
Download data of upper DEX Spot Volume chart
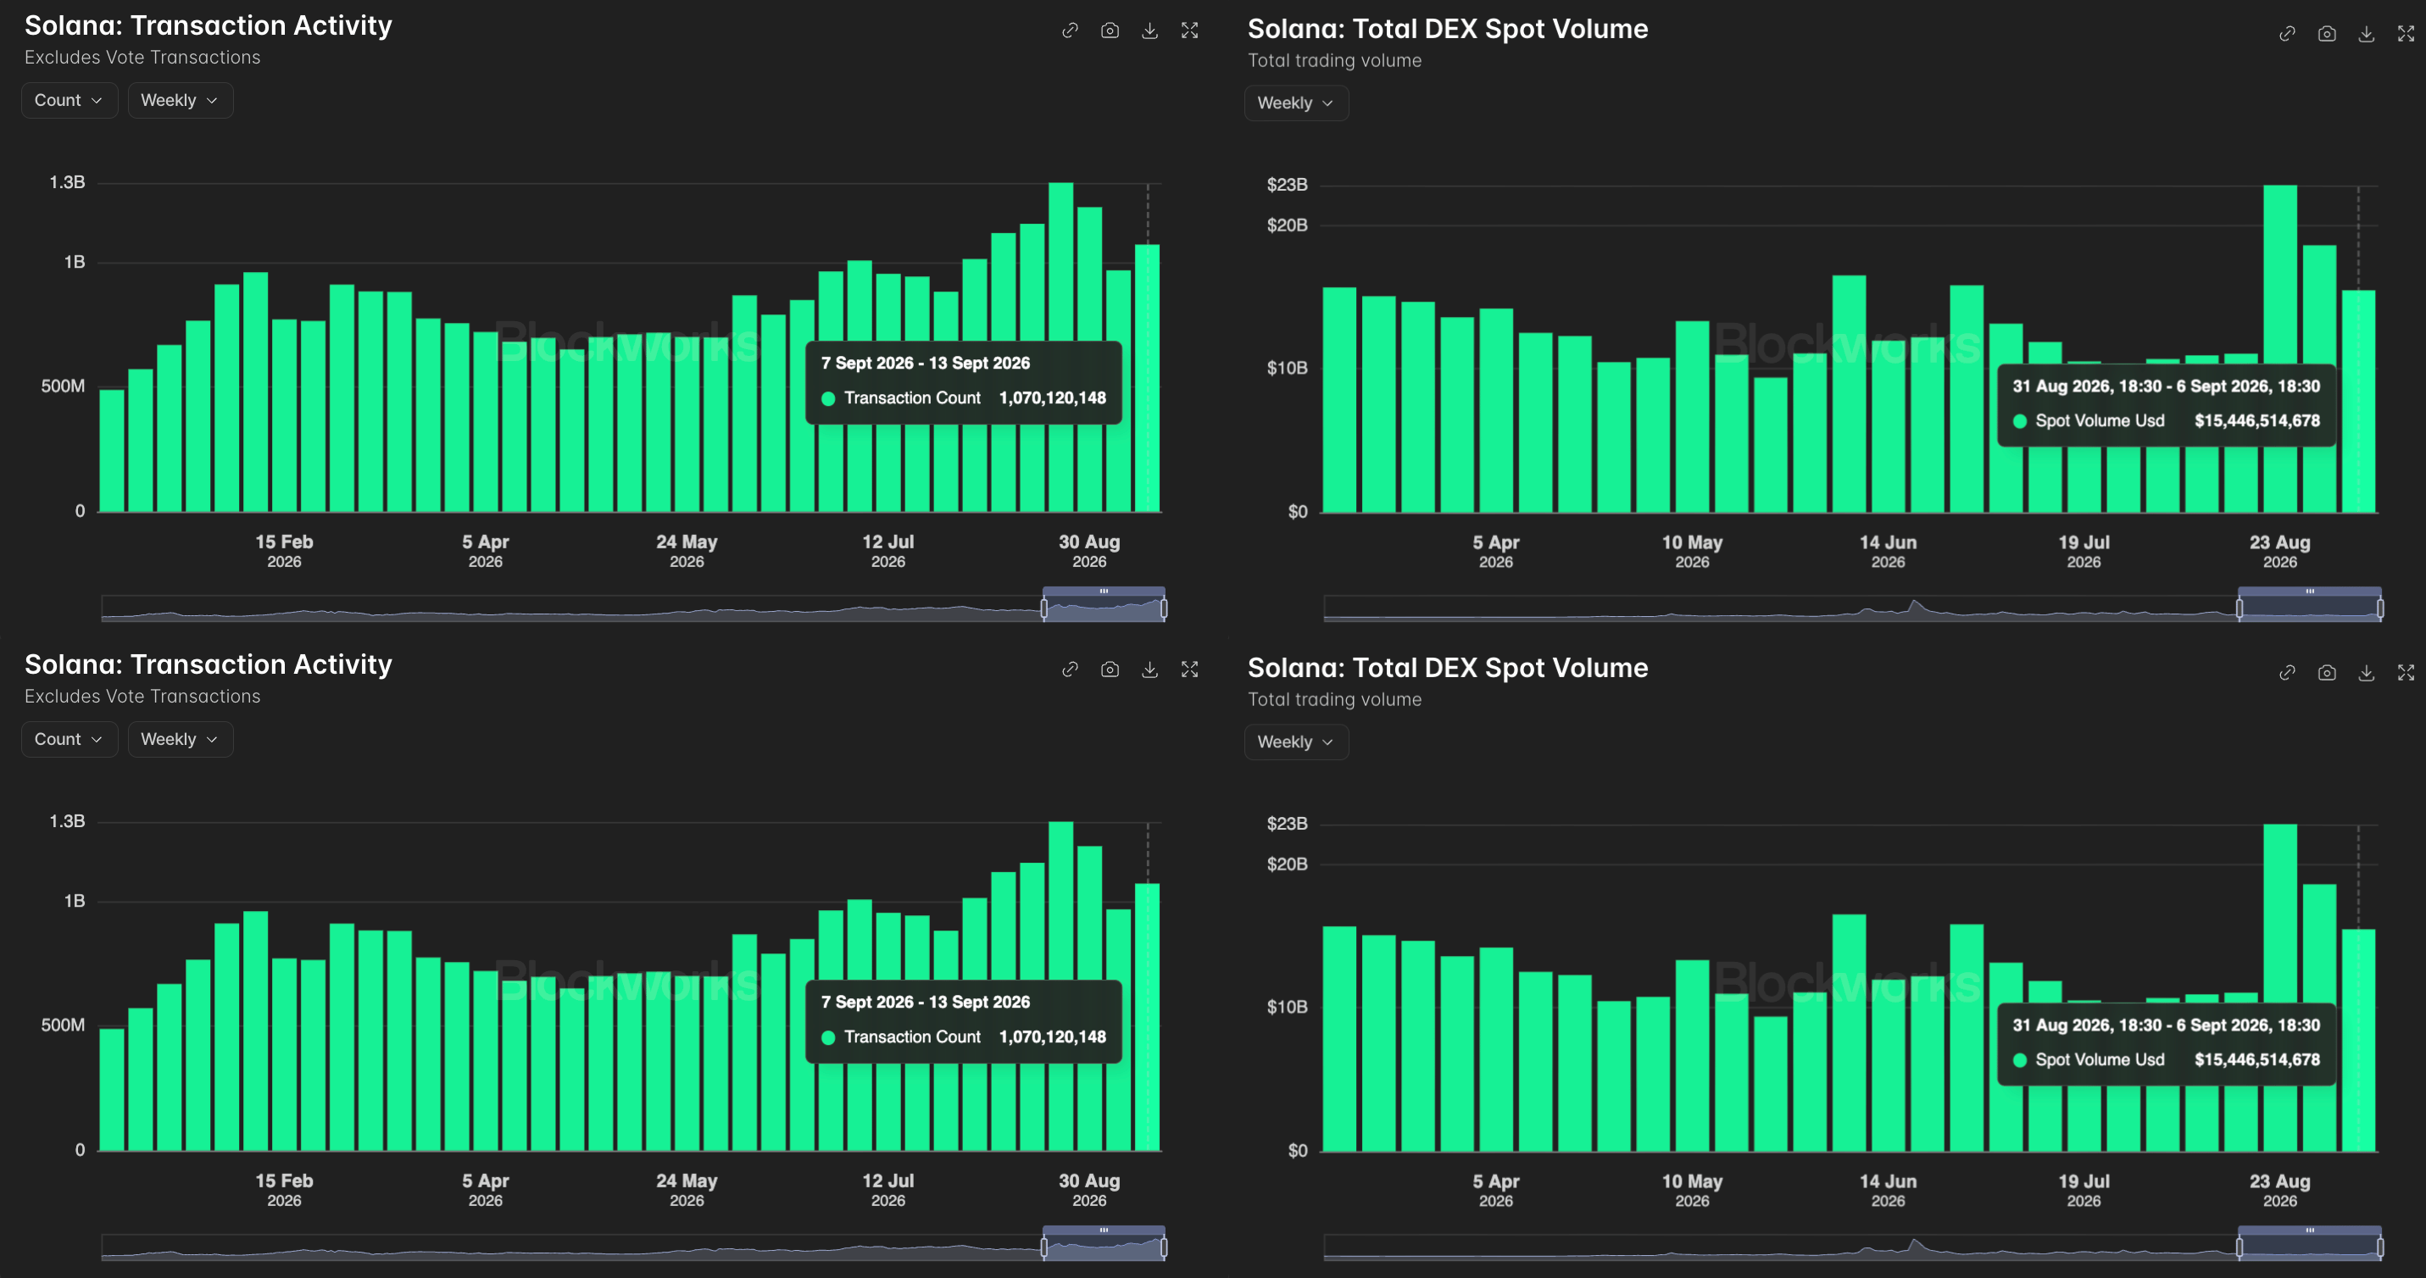(2367, 34)
